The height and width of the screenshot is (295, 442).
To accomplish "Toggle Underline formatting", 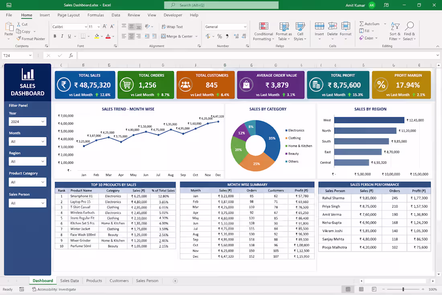I will [x=70, y=36].
